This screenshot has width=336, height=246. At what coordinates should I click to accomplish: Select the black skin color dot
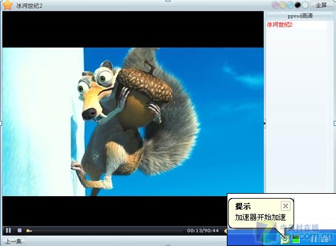(x=298, y=5)
